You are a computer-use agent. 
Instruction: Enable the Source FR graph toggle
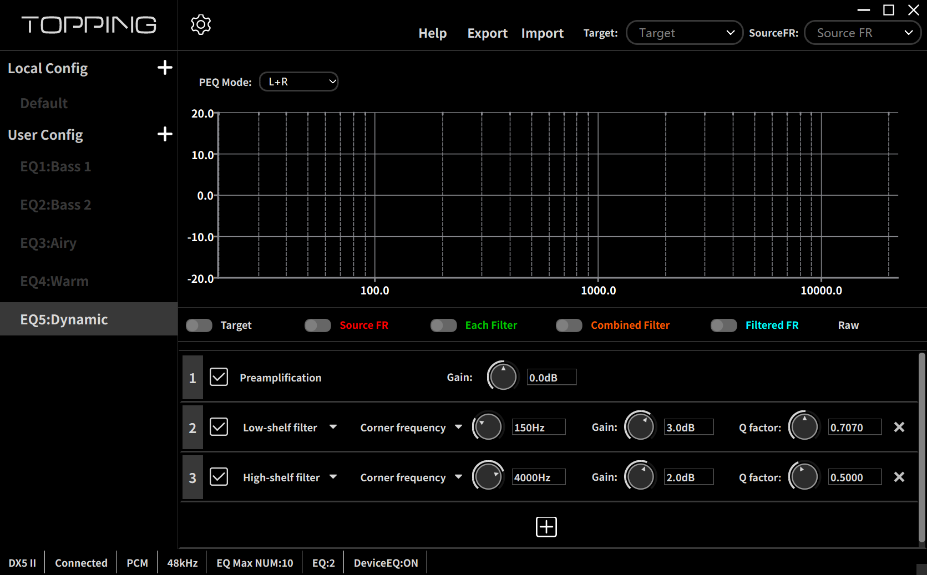pyautogui.click(x=318, y=325)
